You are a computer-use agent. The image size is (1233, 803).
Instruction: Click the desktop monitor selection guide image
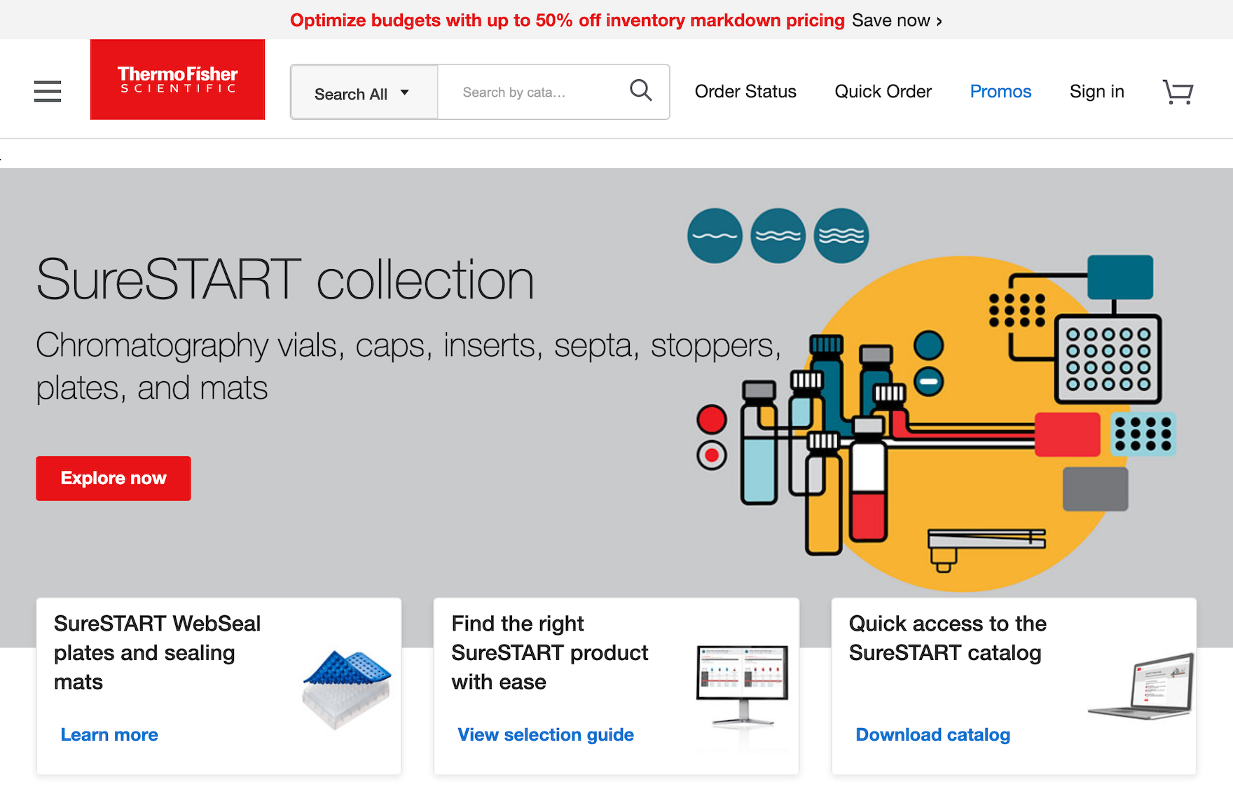point(742,687)
